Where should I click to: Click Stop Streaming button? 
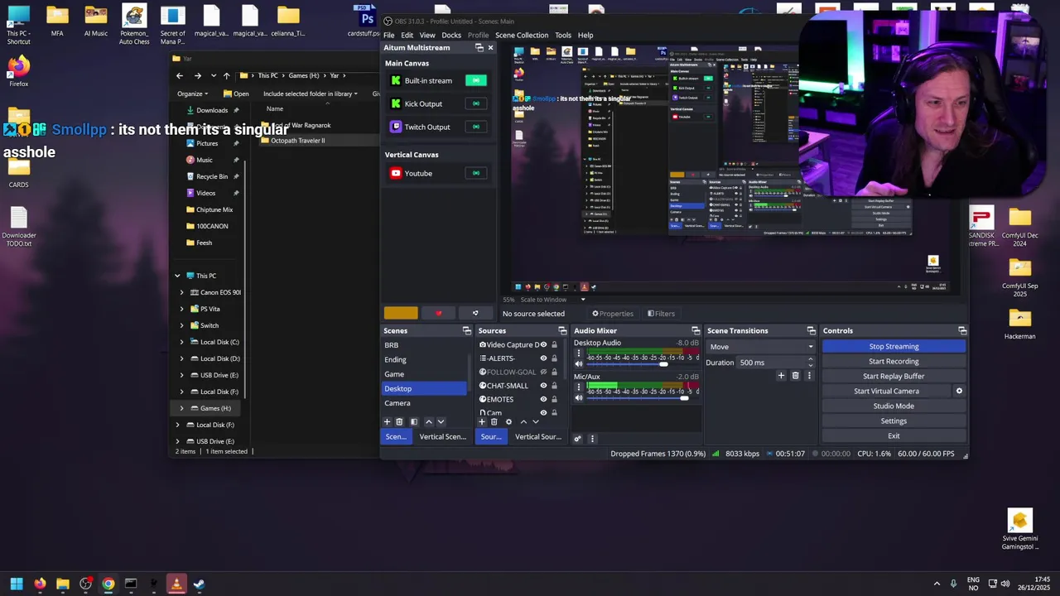[894, 346]
